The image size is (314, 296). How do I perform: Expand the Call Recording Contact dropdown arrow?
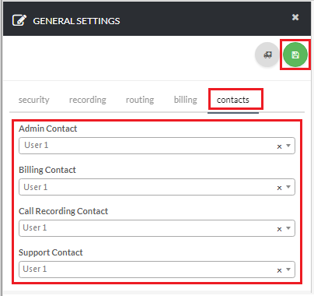coord(288,228)
